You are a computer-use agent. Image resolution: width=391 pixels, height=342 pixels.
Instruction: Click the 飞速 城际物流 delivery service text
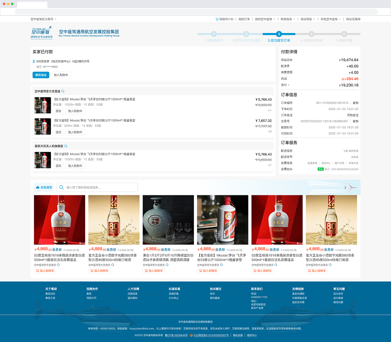[x=351, y=151]
